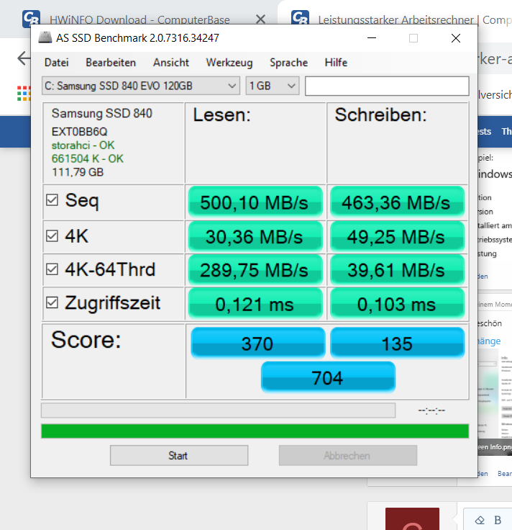Click the green overall progress bar
This screenshot has width=512, height=530.
(x=255, y=431)
